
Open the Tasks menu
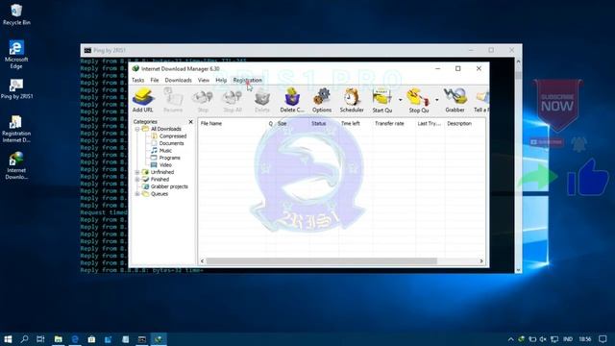coord(137,80)
